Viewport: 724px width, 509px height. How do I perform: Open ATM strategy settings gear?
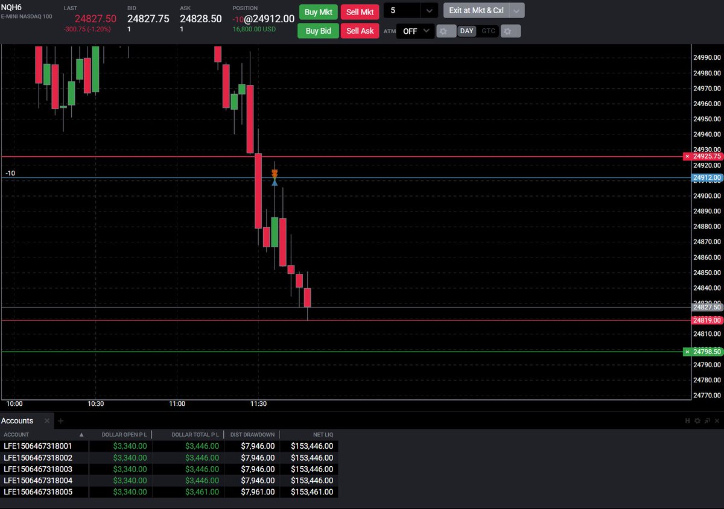click(x=446, y=31)
